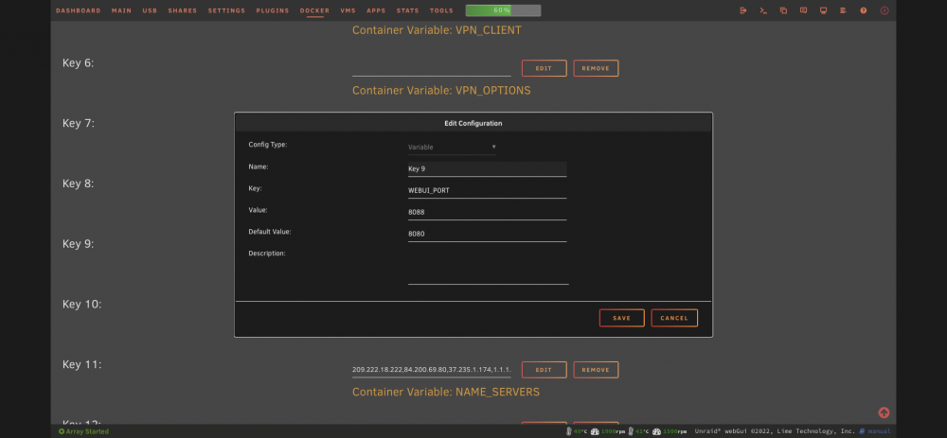Open the terminal icon in header
Screen dimensions: 947x438
coord(763,10)
